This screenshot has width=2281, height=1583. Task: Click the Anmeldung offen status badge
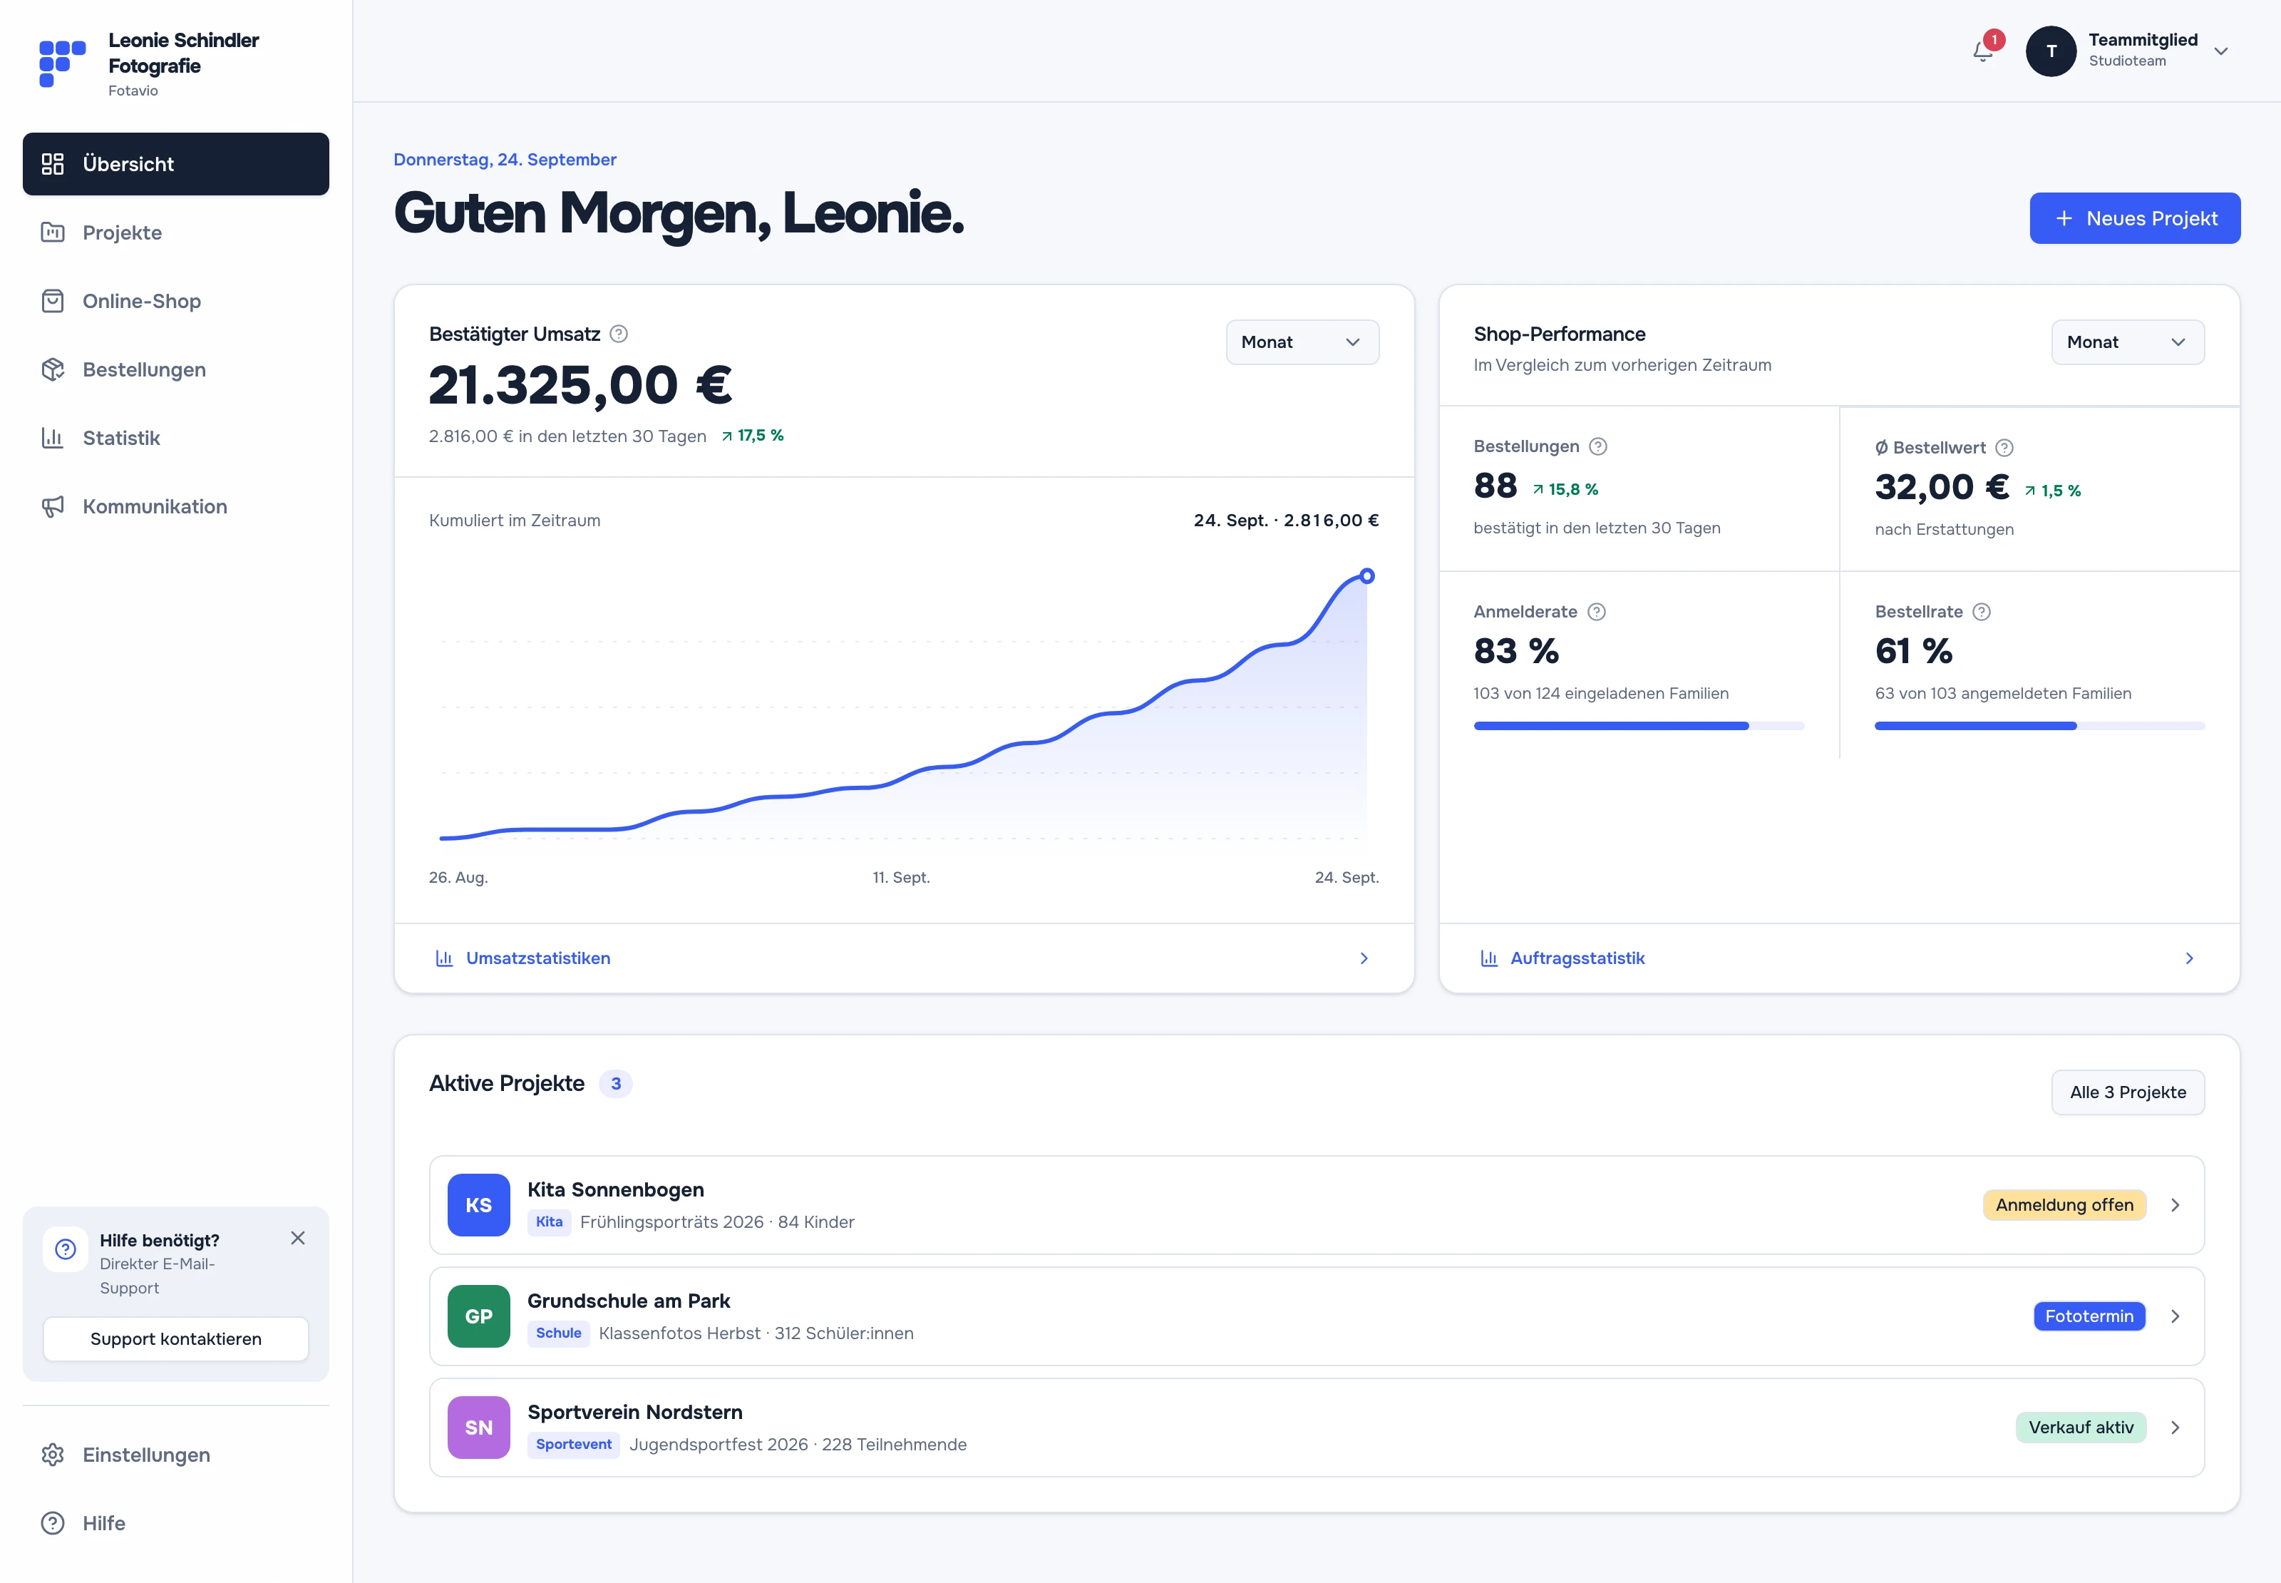click(x=2064, y=1205)
